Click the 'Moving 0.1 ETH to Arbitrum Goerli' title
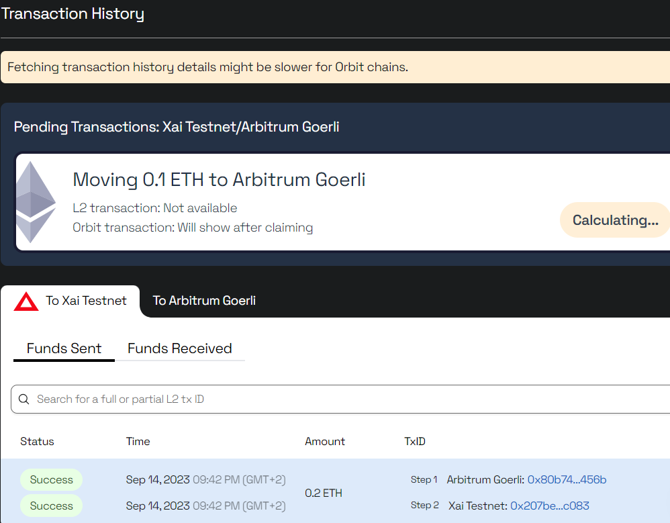Viewport: 670px width, 523px height. point(220,180)
